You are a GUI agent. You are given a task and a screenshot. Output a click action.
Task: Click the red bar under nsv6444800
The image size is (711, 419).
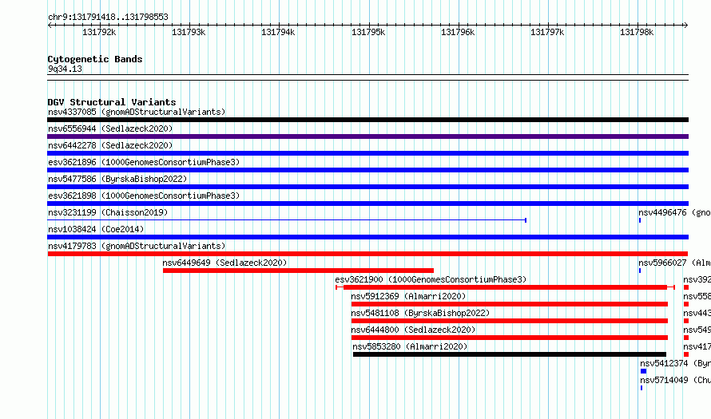(x=510, y=338)
